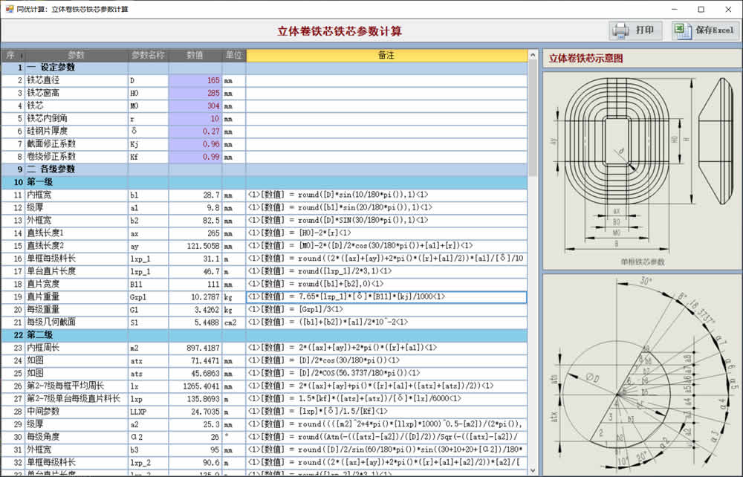
Task: Click the scroll down arrow of table
Action: coord(533,470)
